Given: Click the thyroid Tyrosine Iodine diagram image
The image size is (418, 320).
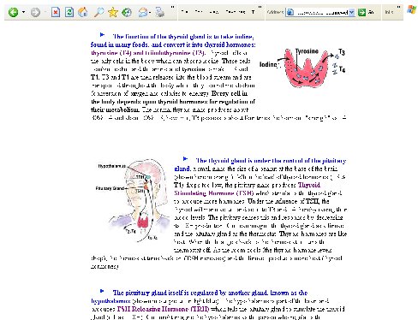Looking at the screenshot, I should pos(302,68).
